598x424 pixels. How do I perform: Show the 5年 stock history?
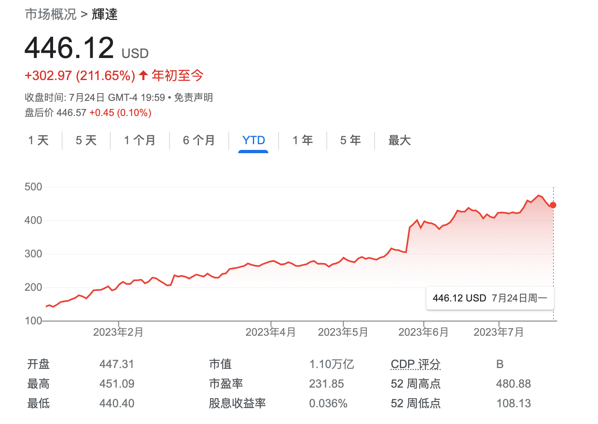350,140
